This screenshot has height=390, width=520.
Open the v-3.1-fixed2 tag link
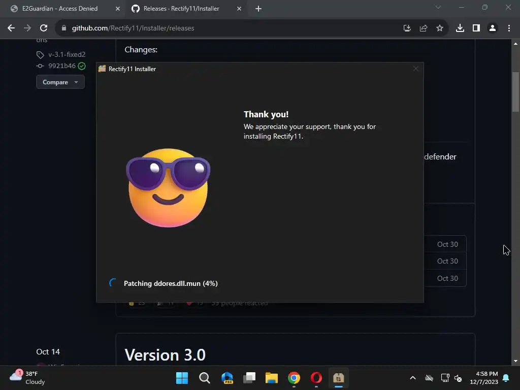coord(67,54)
